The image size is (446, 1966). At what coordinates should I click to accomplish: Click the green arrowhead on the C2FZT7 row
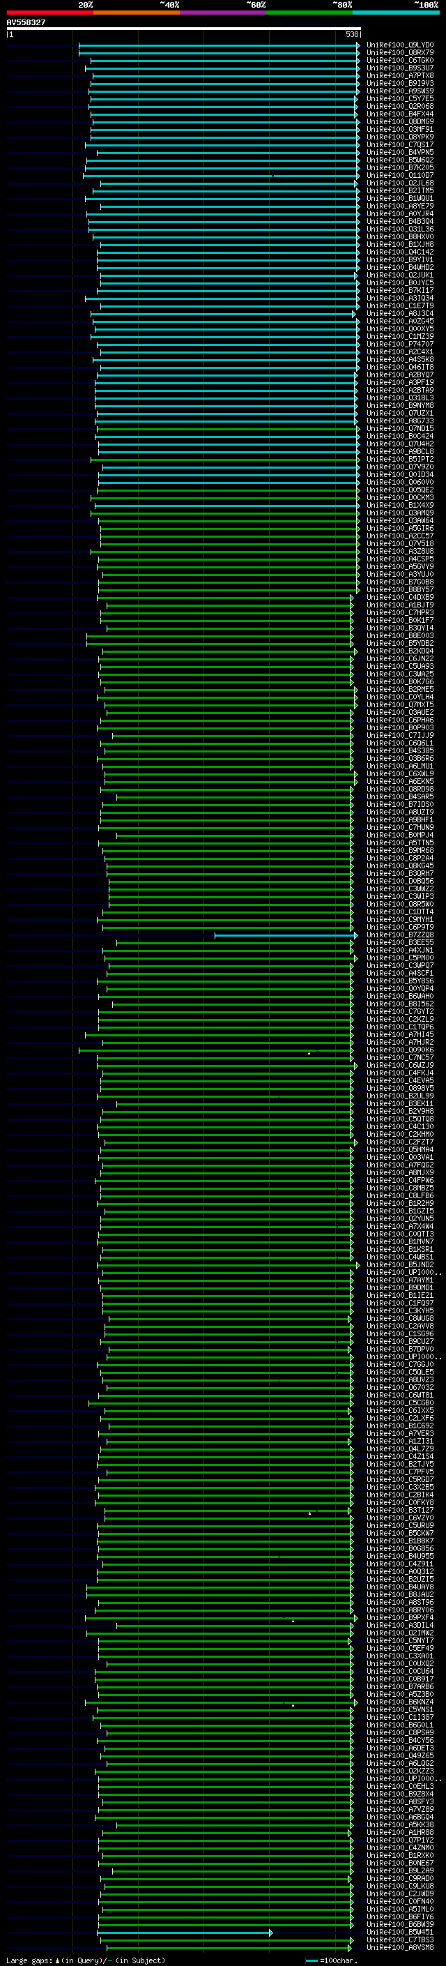coord(355,1142)
